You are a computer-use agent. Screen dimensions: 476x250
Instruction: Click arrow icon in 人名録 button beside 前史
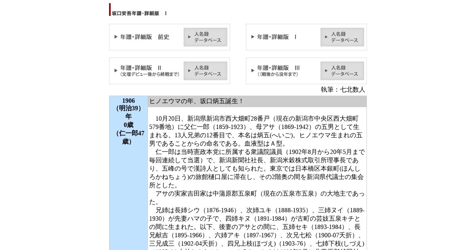pos(190,37)
